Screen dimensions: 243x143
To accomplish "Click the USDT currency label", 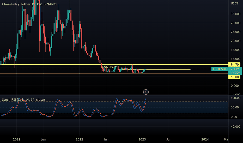I will coord(234,3).
